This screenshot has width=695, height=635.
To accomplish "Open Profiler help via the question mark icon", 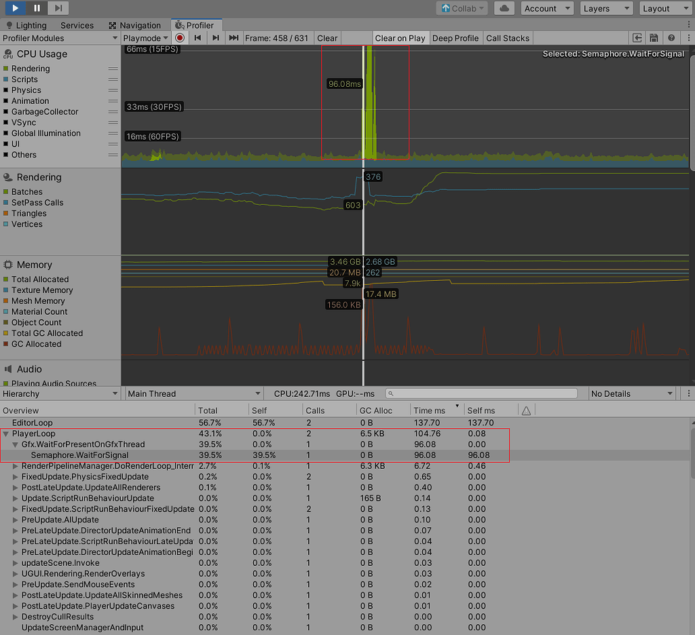I will 671,37.
